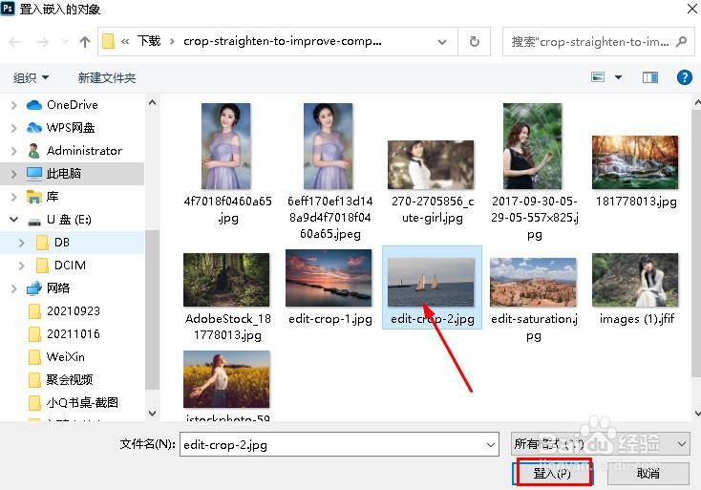Select waterfall thumbnail 181778013.jpg
Viewport: 701px width, 490px height.
[635, 162]
